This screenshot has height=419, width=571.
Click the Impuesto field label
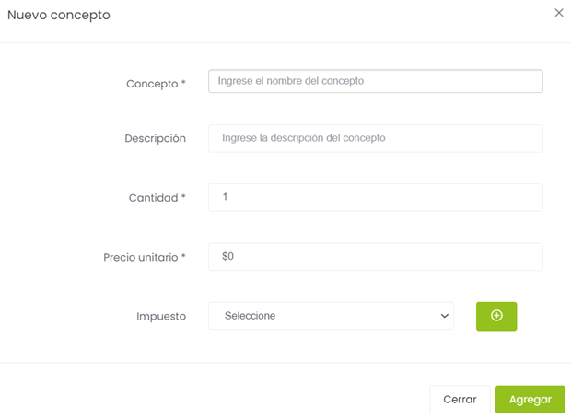coord(161,316)
